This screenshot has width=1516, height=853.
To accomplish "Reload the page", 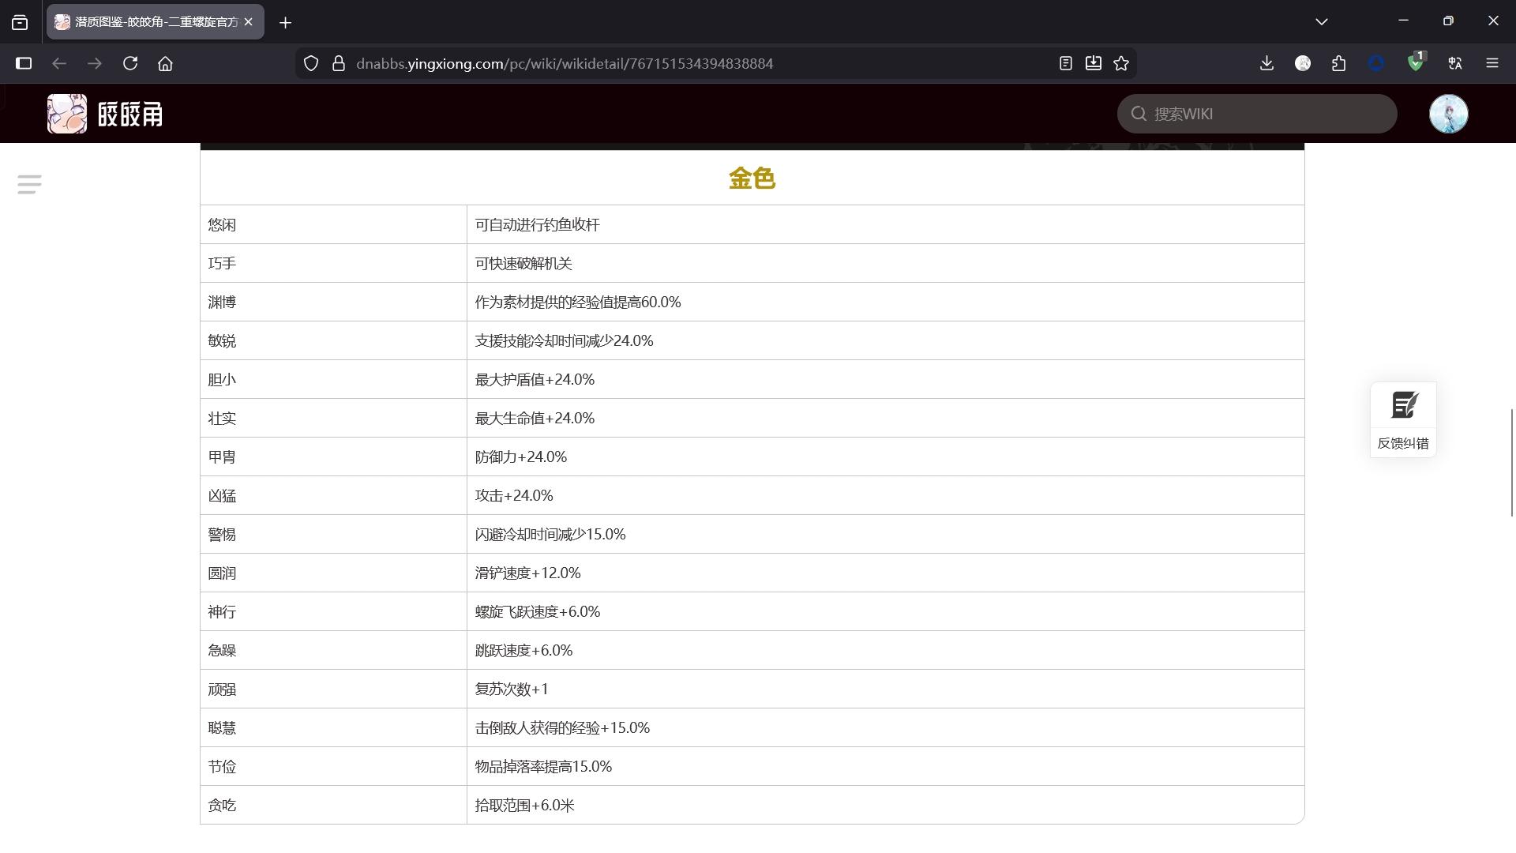I will point(130,63).
